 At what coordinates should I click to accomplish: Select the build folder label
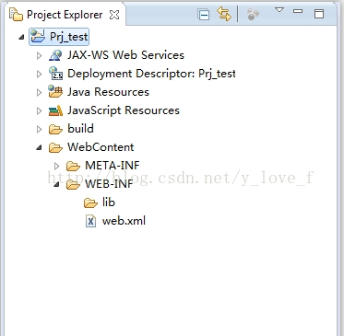click(80, 129)
